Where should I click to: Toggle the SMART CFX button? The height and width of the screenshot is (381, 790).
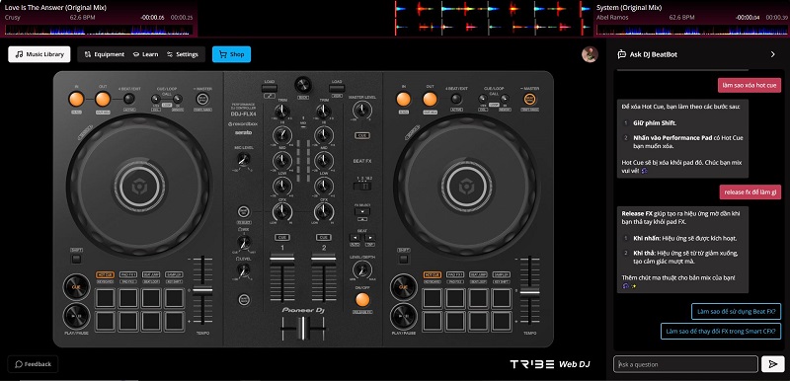[x=244, y=211]
